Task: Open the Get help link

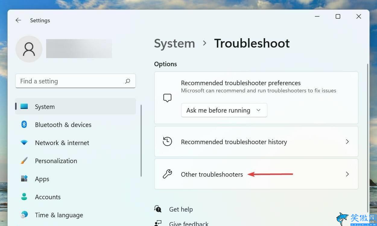Action: tap(181, 209)
